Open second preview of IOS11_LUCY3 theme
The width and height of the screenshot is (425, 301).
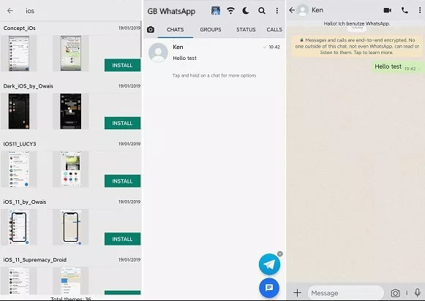pos(71,169)
